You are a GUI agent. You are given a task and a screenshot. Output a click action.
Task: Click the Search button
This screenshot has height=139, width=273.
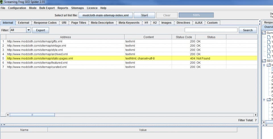248,30
